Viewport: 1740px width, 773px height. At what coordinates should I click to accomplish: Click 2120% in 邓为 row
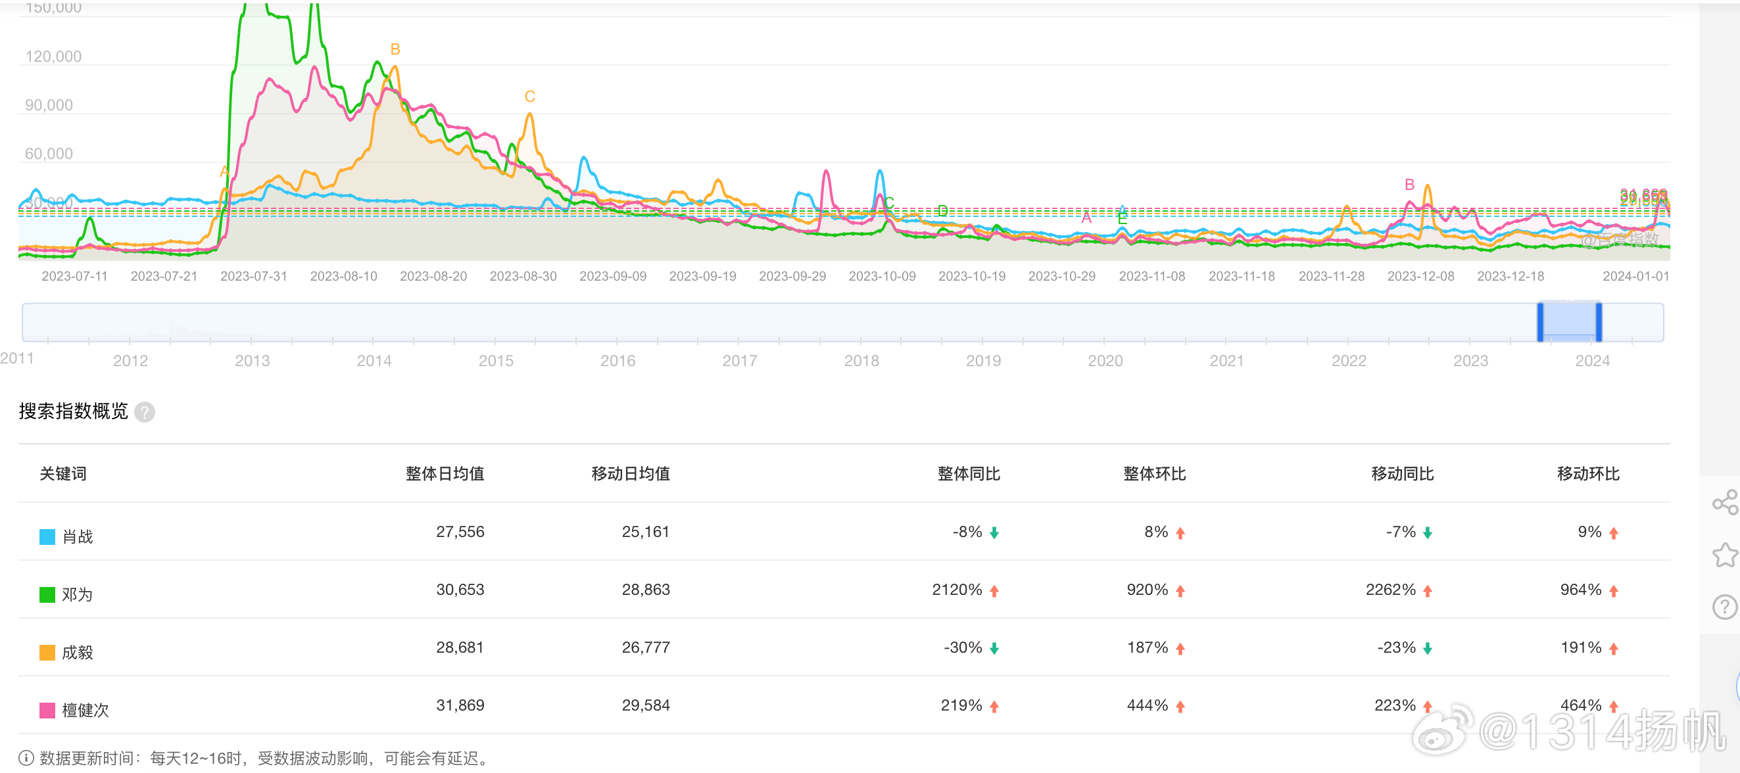click(x=957, y=590)
